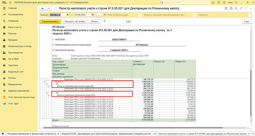The height and width of the screenshot is (136, 255).
Task: Switch to Регламентированная и финансовая отчетность tab
Action: (33, 133)
